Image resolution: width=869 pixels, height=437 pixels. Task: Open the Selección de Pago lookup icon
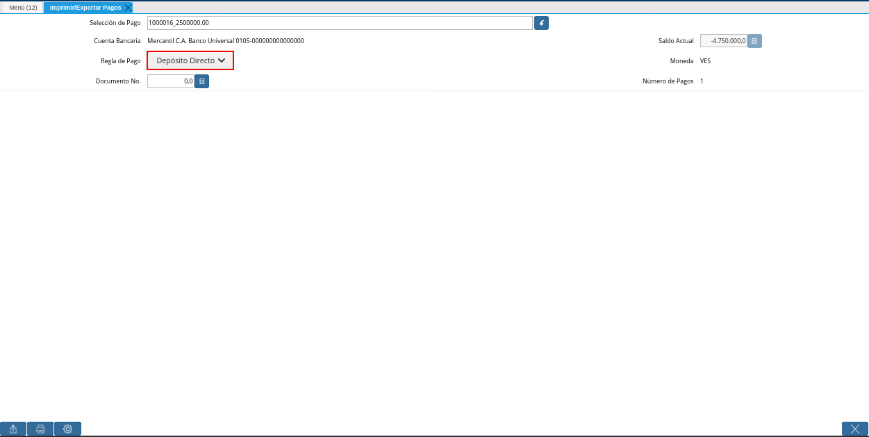(541, 23)
